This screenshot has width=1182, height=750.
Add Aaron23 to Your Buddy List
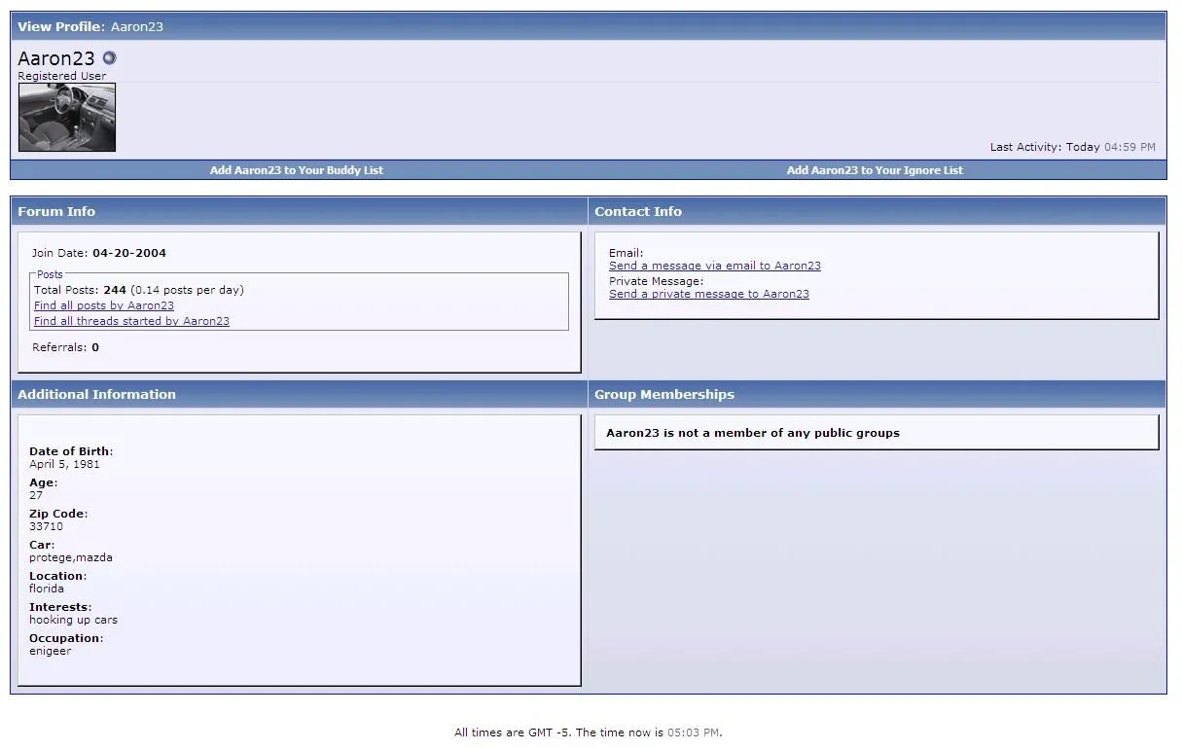297,170
